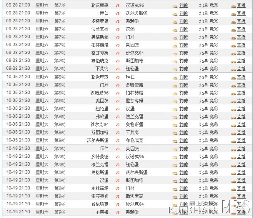Click home team 布伦瑞克 in round 7
The width and height of the screenshot is (253, 218).
click(100, 61)
